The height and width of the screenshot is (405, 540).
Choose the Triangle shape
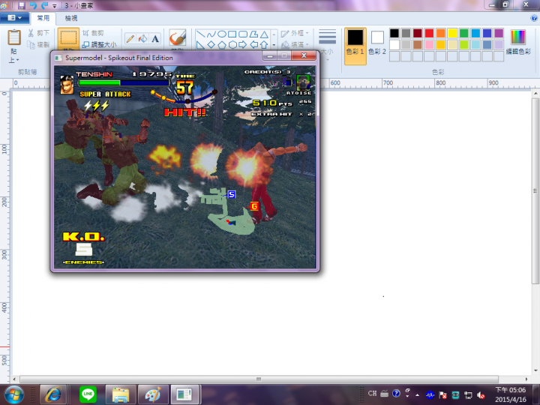(264, 34)
